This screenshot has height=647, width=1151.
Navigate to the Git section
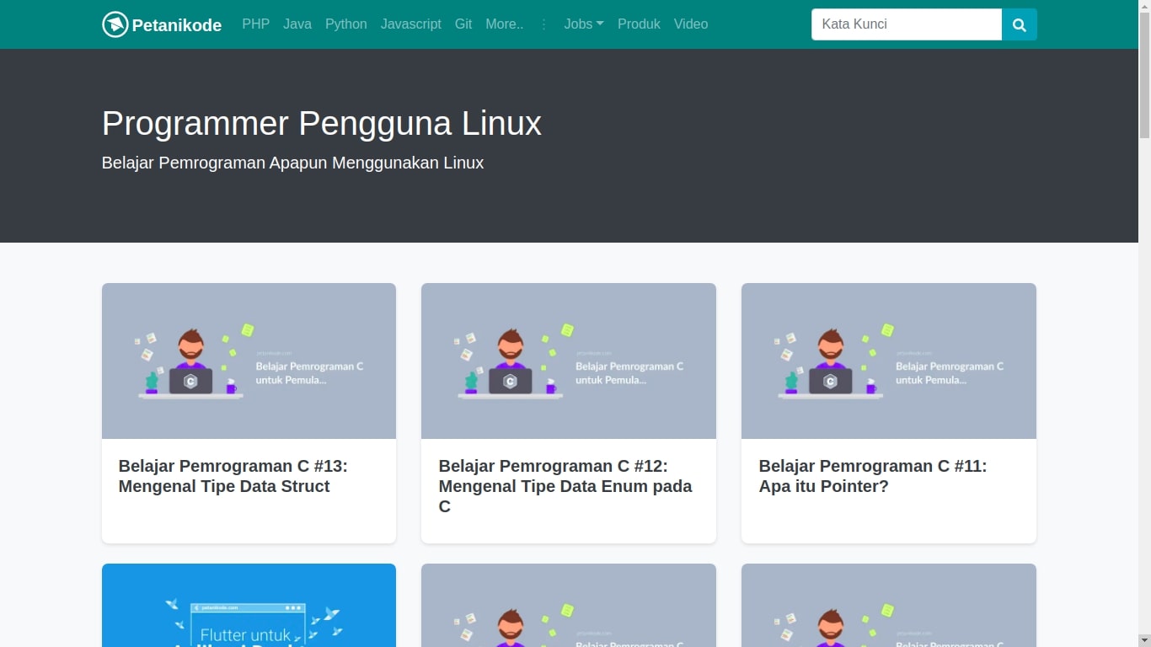pyautogui.click(x=463, y=24)
